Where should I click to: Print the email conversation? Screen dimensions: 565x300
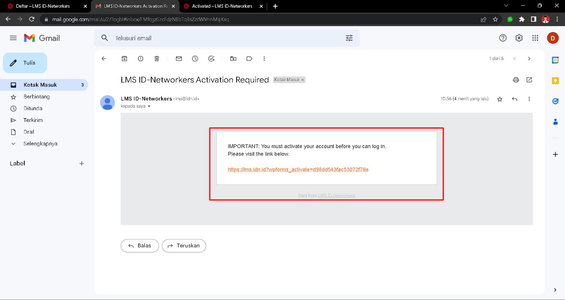coord(516,80)
